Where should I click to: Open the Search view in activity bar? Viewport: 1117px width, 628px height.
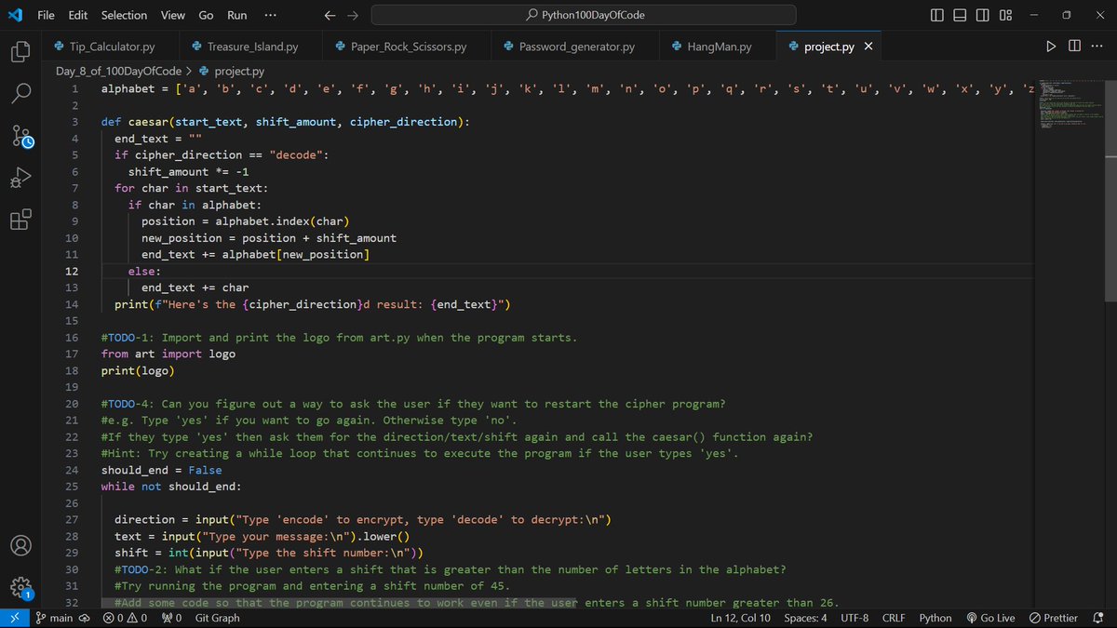pos(21,93)
